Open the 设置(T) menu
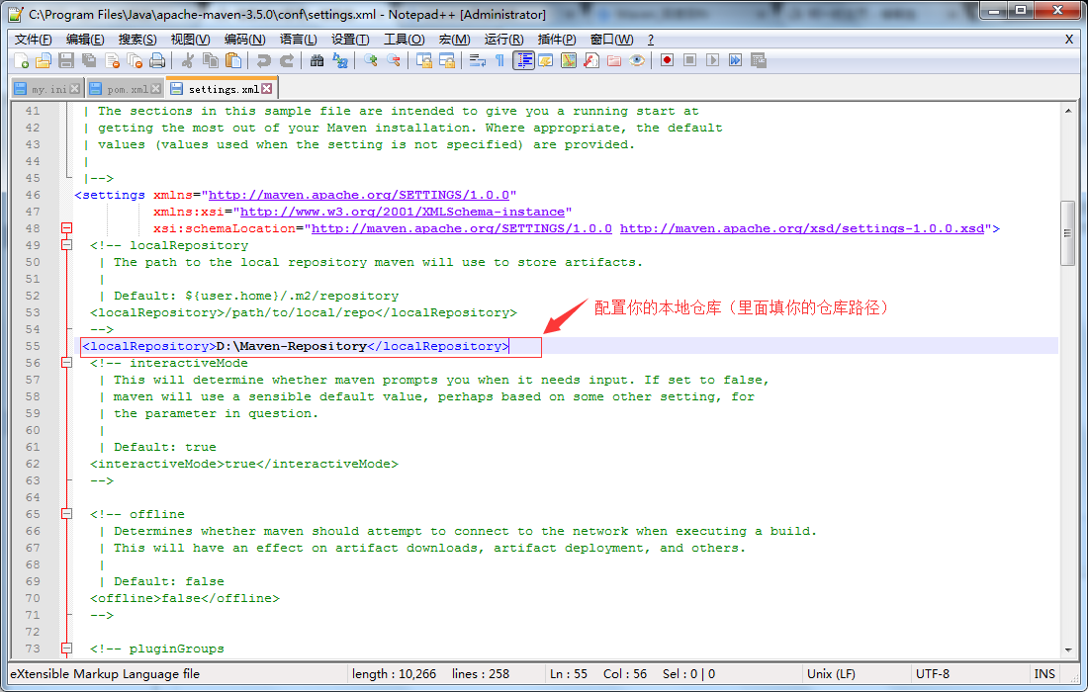Image resolution: width=1088 pixels, height=692 pixels. pyautogui.click(x=350, y=40)
